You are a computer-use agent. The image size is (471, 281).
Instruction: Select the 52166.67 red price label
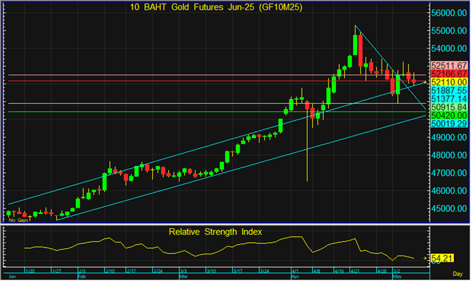coord(448,73)
